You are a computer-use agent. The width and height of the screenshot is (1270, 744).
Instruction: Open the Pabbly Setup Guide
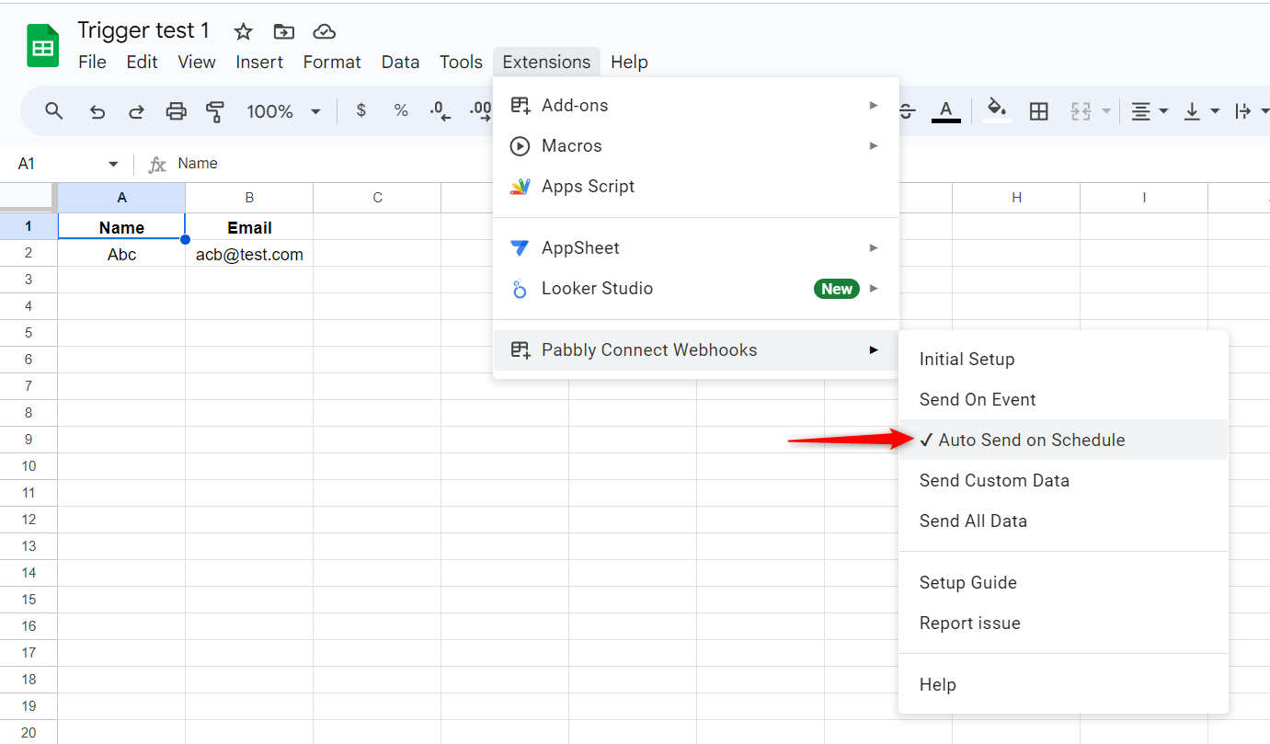[x=1063, y=583]
